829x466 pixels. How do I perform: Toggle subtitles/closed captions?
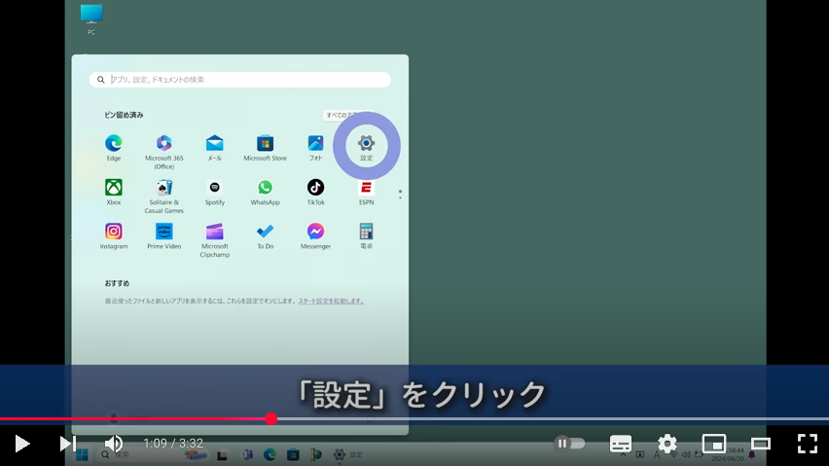pos(620,444)
